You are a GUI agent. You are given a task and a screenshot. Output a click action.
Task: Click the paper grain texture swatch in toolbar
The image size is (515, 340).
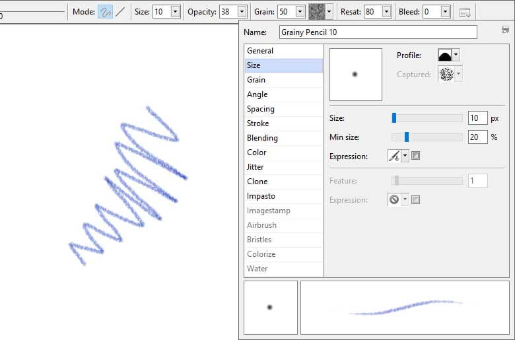tap(317, 12)
